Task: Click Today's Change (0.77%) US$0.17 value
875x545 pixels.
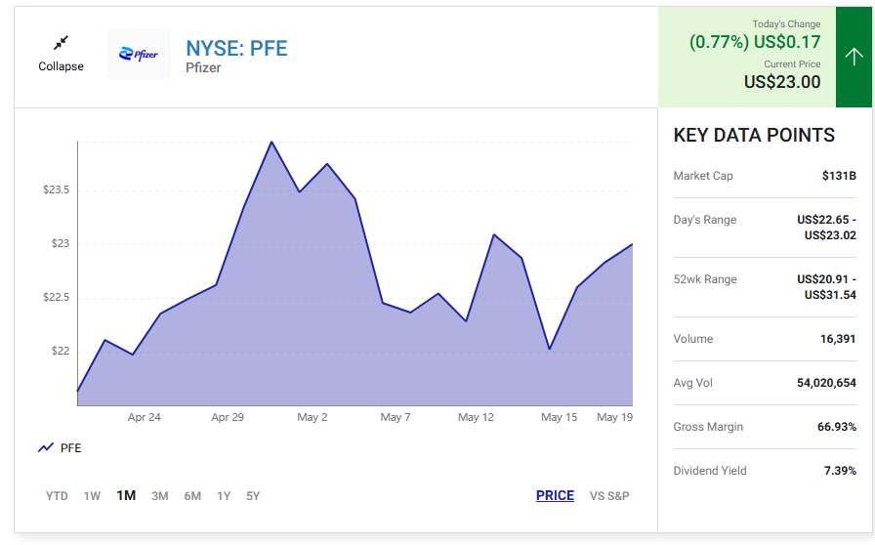Action: 755,42
